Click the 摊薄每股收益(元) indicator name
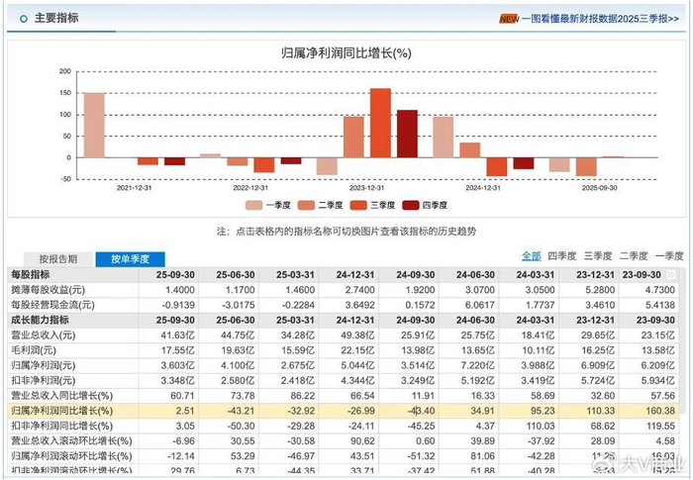693x480 pixels. point(48,290)
